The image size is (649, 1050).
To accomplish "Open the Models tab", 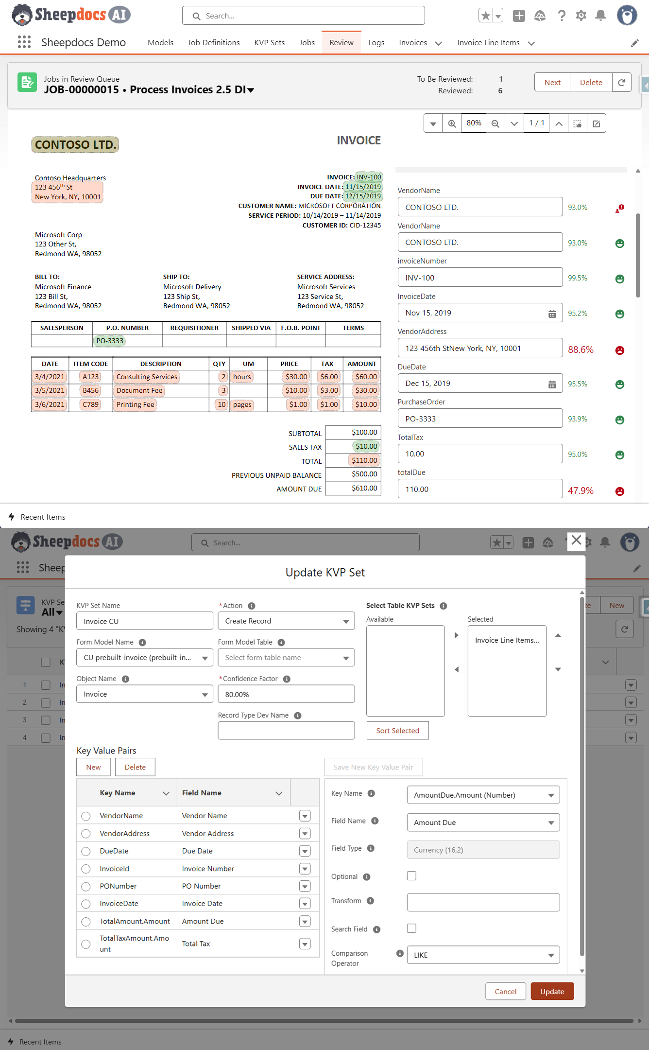I will pos(160,43).
